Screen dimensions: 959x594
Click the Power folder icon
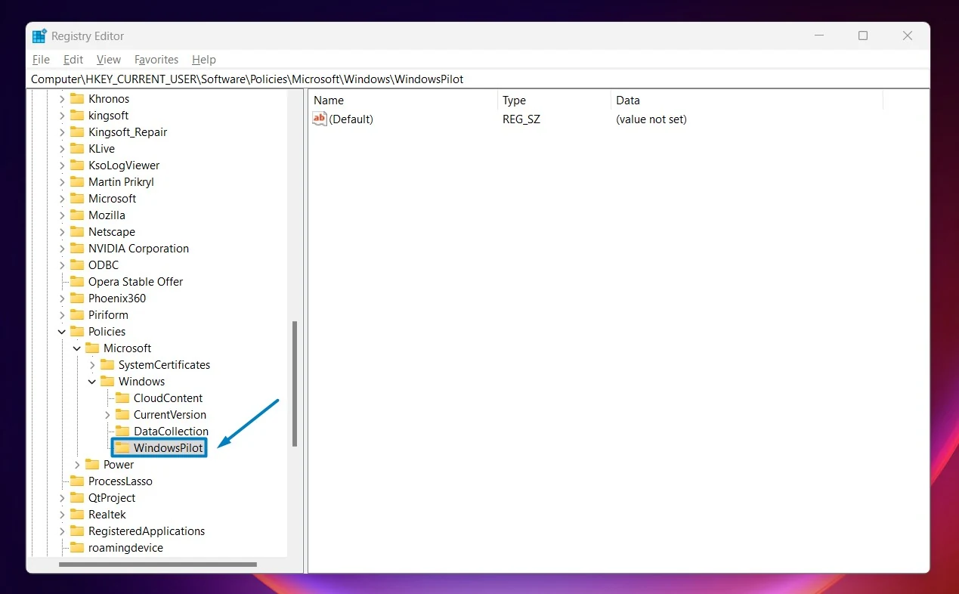point(92,465)
